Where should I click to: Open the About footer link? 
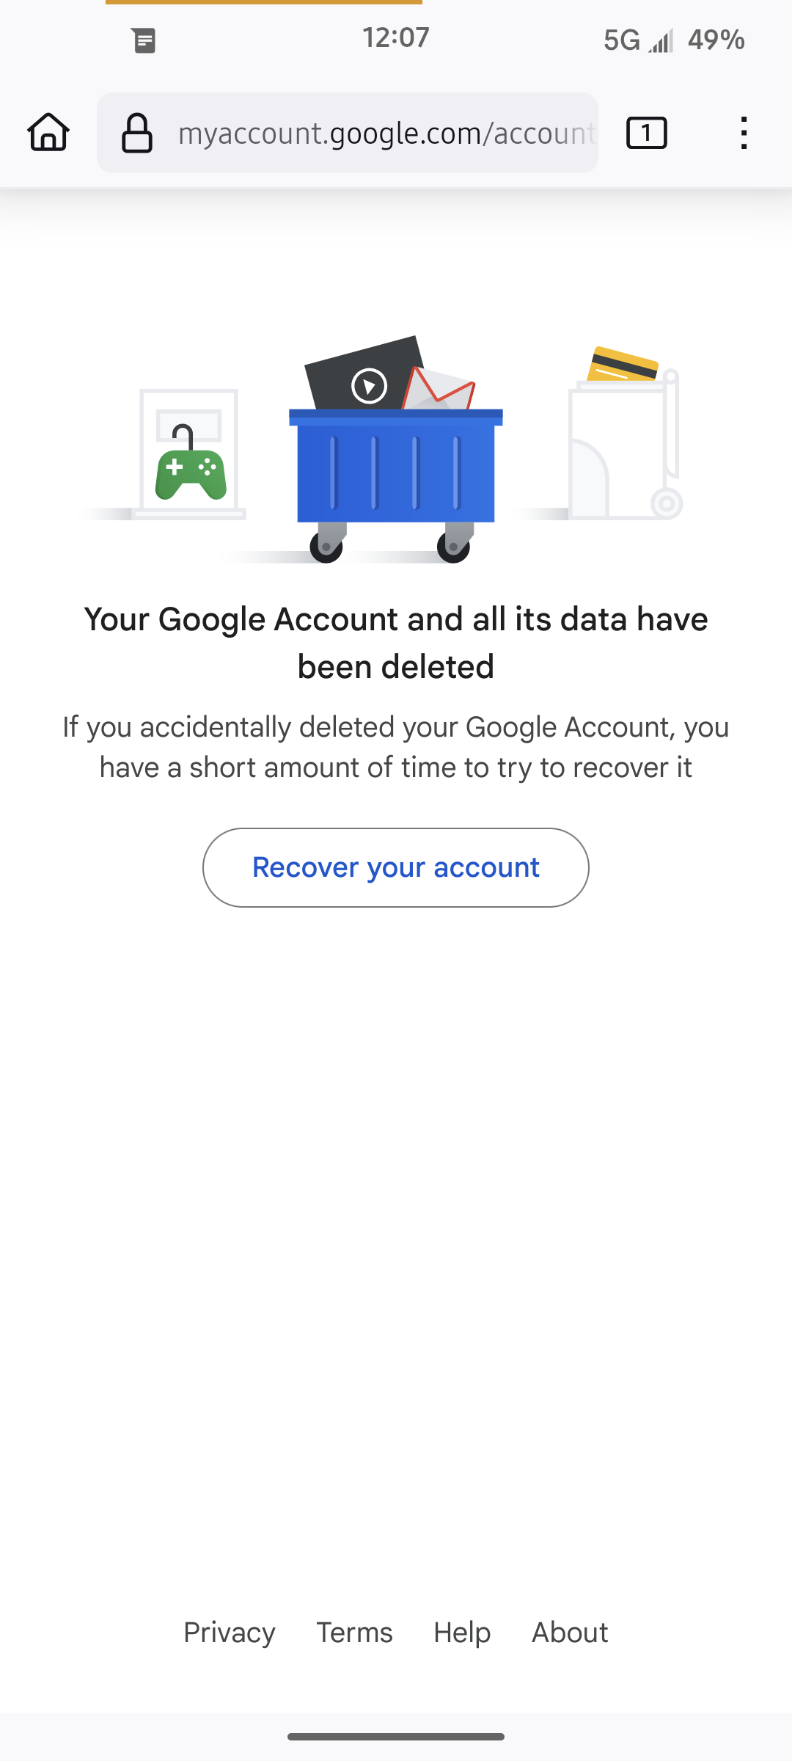[570, 1633]
